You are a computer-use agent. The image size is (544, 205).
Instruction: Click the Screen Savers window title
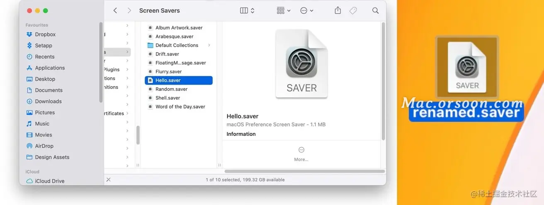(x=160, y=10)
